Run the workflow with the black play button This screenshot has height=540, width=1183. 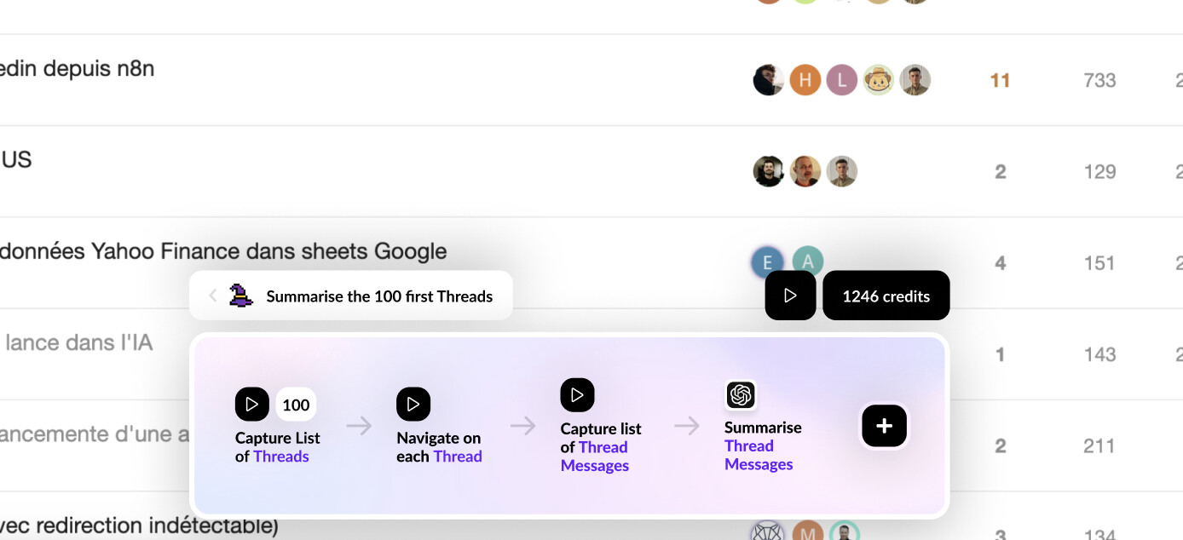coord(790,296)
